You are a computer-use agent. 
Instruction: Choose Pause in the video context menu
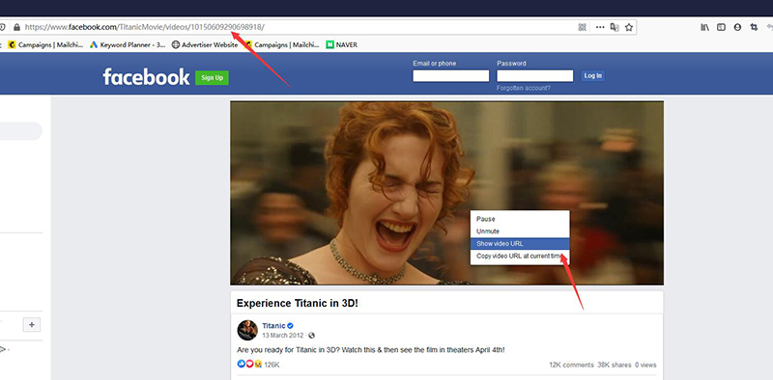point(520,219)
